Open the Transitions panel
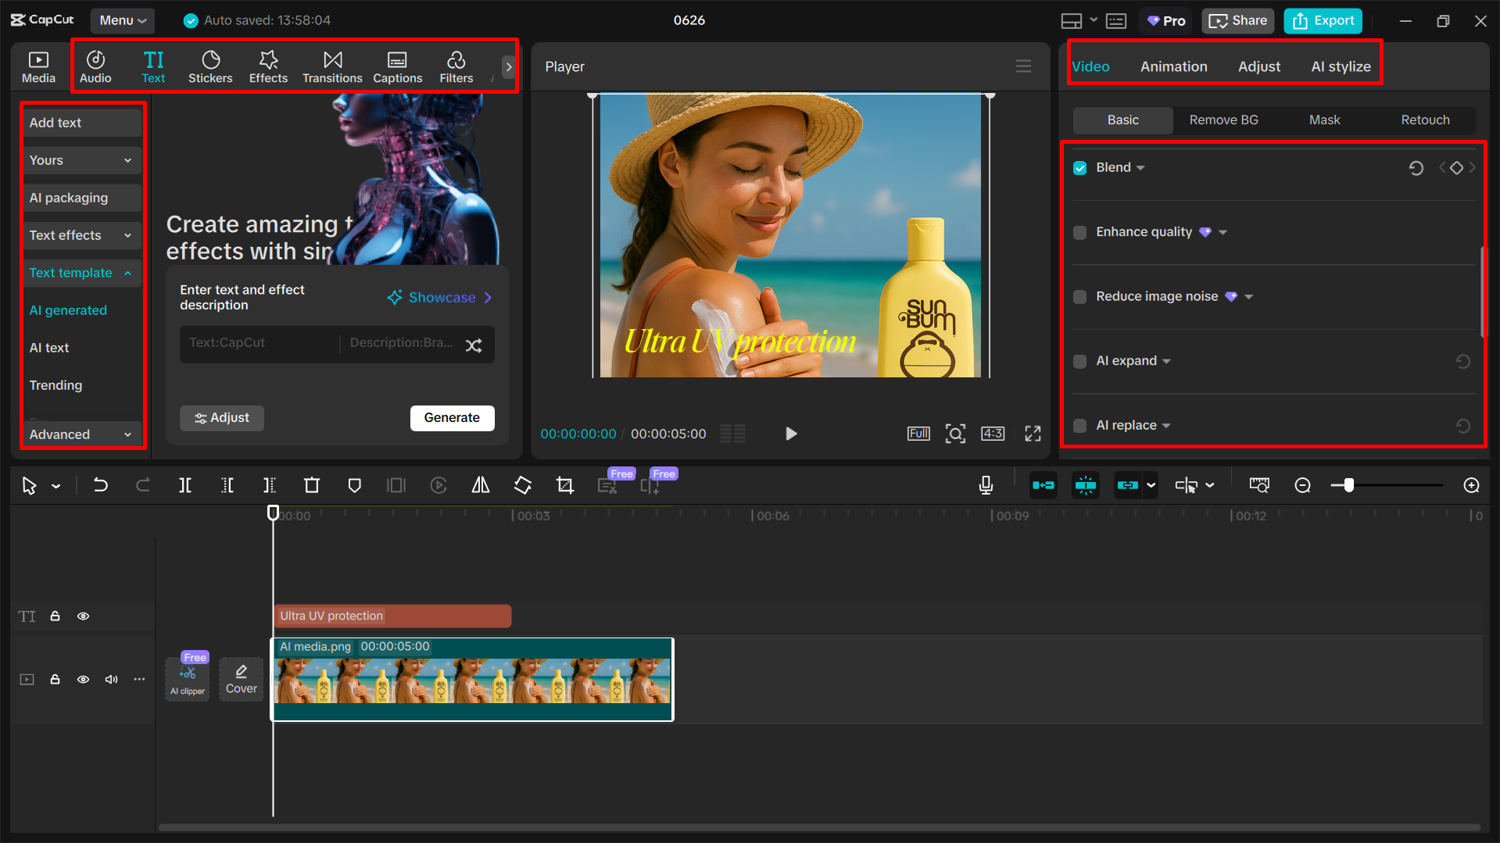Viewport: 1500px width, 843px height. [x=332, y=66]
